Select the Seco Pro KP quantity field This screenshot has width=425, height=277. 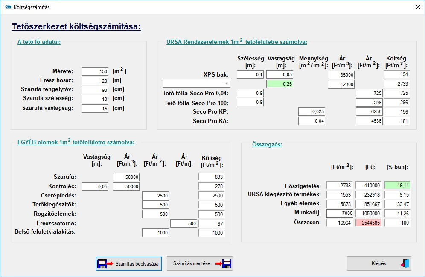point(312,111)
